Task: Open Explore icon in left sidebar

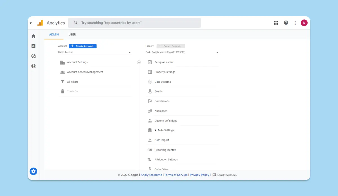Action: pyautogui.click(x=34, y=56)
